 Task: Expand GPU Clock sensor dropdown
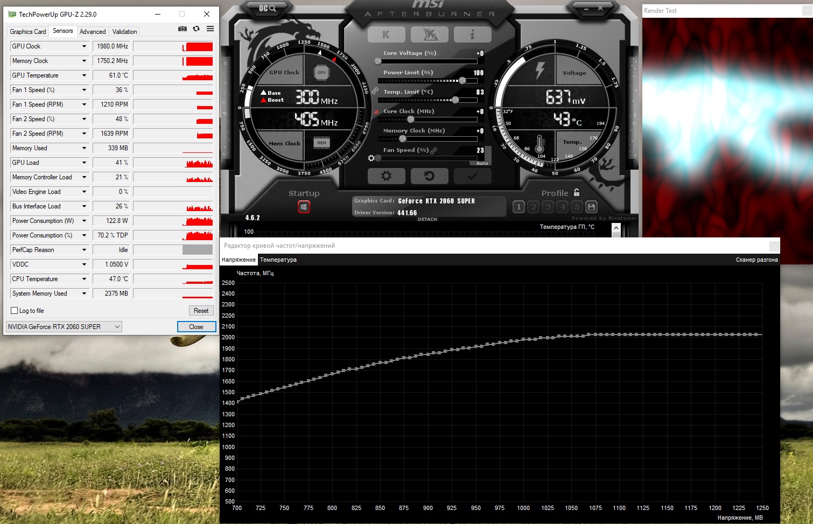pos(84,46)
